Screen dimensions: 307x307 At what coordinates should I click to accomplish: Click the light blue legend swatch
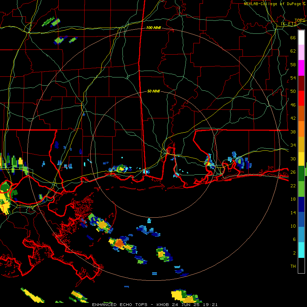coord(301,235)
